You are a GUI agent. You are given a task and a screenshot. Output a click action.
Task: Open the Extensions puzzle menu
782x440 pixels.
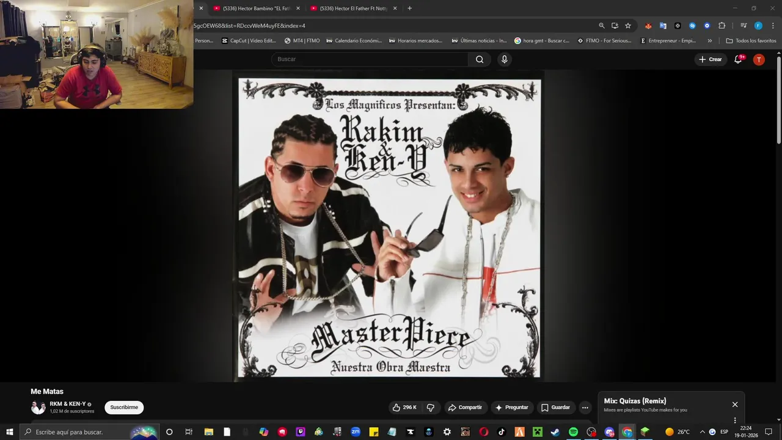click(722, 26)
